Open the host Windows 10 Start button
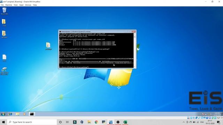 tap(3, 122)
